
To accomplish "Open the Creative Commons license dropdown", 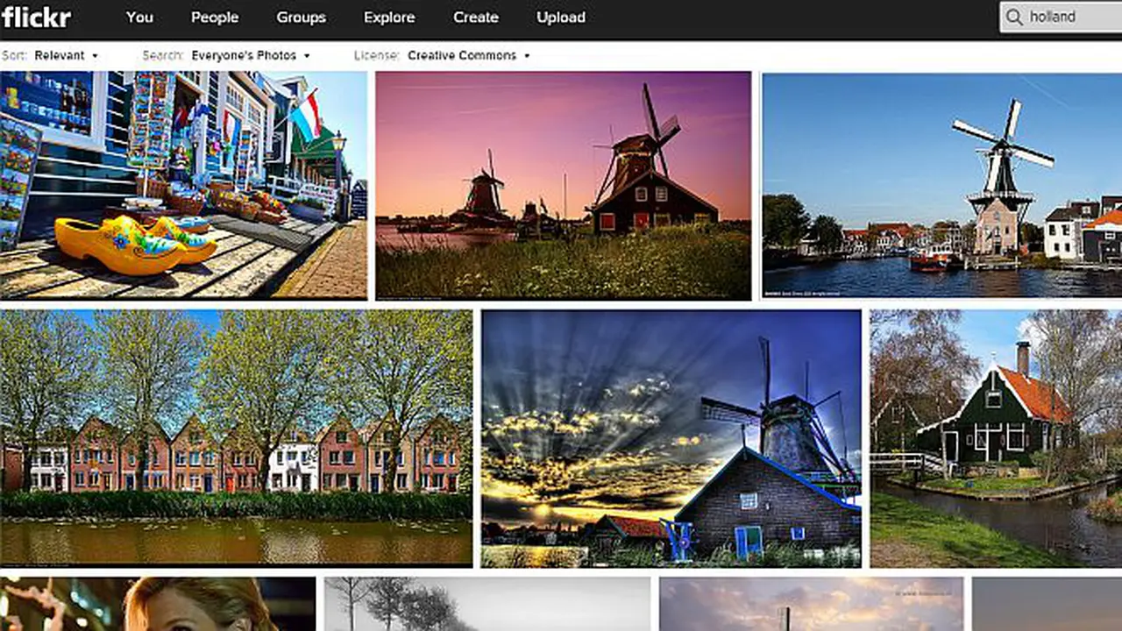I will [x=469, y=55].
